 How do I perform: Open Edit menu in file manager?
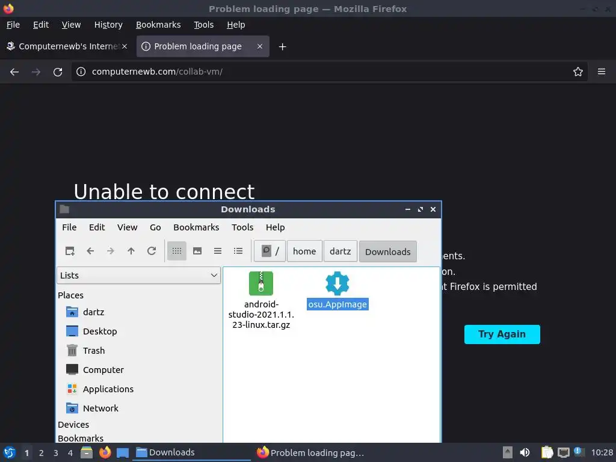pyautogui.click(x=97, y=227)
